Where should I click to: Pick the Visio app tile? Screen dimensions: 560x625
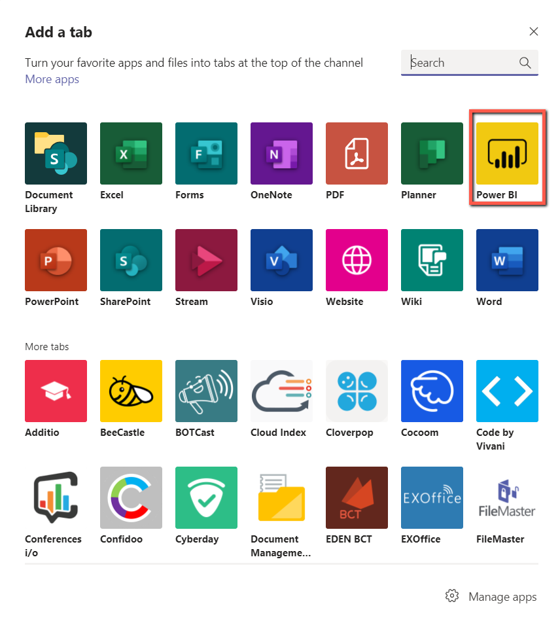pos(281,260)
